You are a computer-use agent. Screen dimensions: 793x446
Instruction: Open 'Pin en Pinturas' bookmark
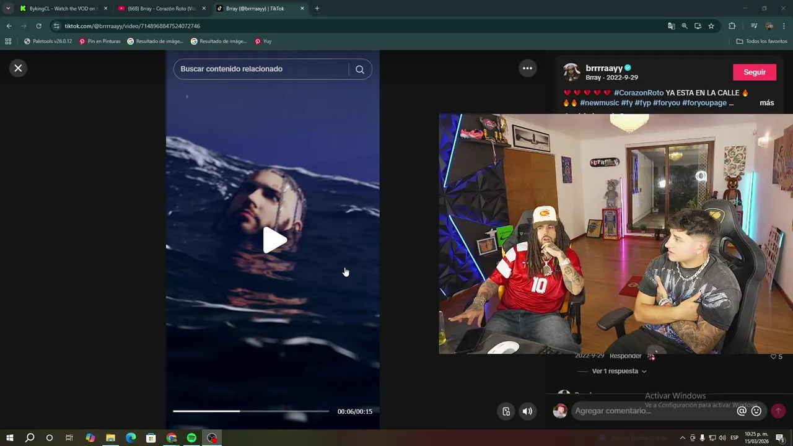click(x=100, y=42)
